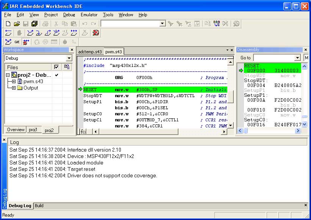Expand the pwm.s43 tree node
This screenshot has height=220, width=311.
14,81
